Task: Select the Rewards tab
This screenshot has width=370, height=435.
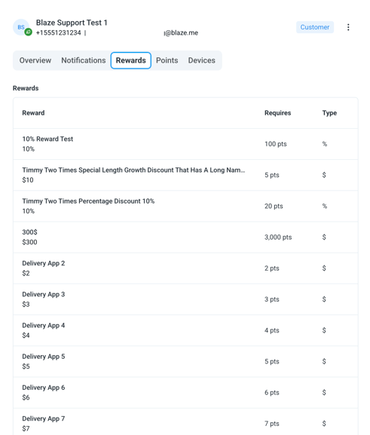Action: (130, 60)
